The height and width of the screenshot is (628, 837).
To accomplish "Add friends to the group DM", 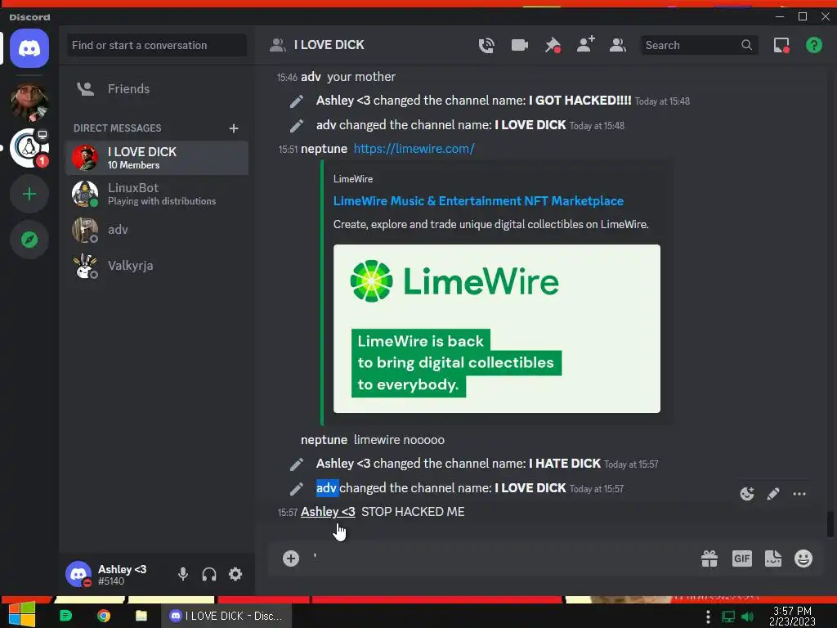I will (x=585, y=45).
